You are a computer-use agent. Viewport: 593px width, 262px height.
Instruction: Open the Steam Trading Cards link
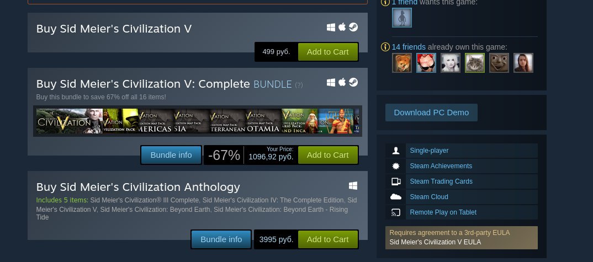click(441, 181)
